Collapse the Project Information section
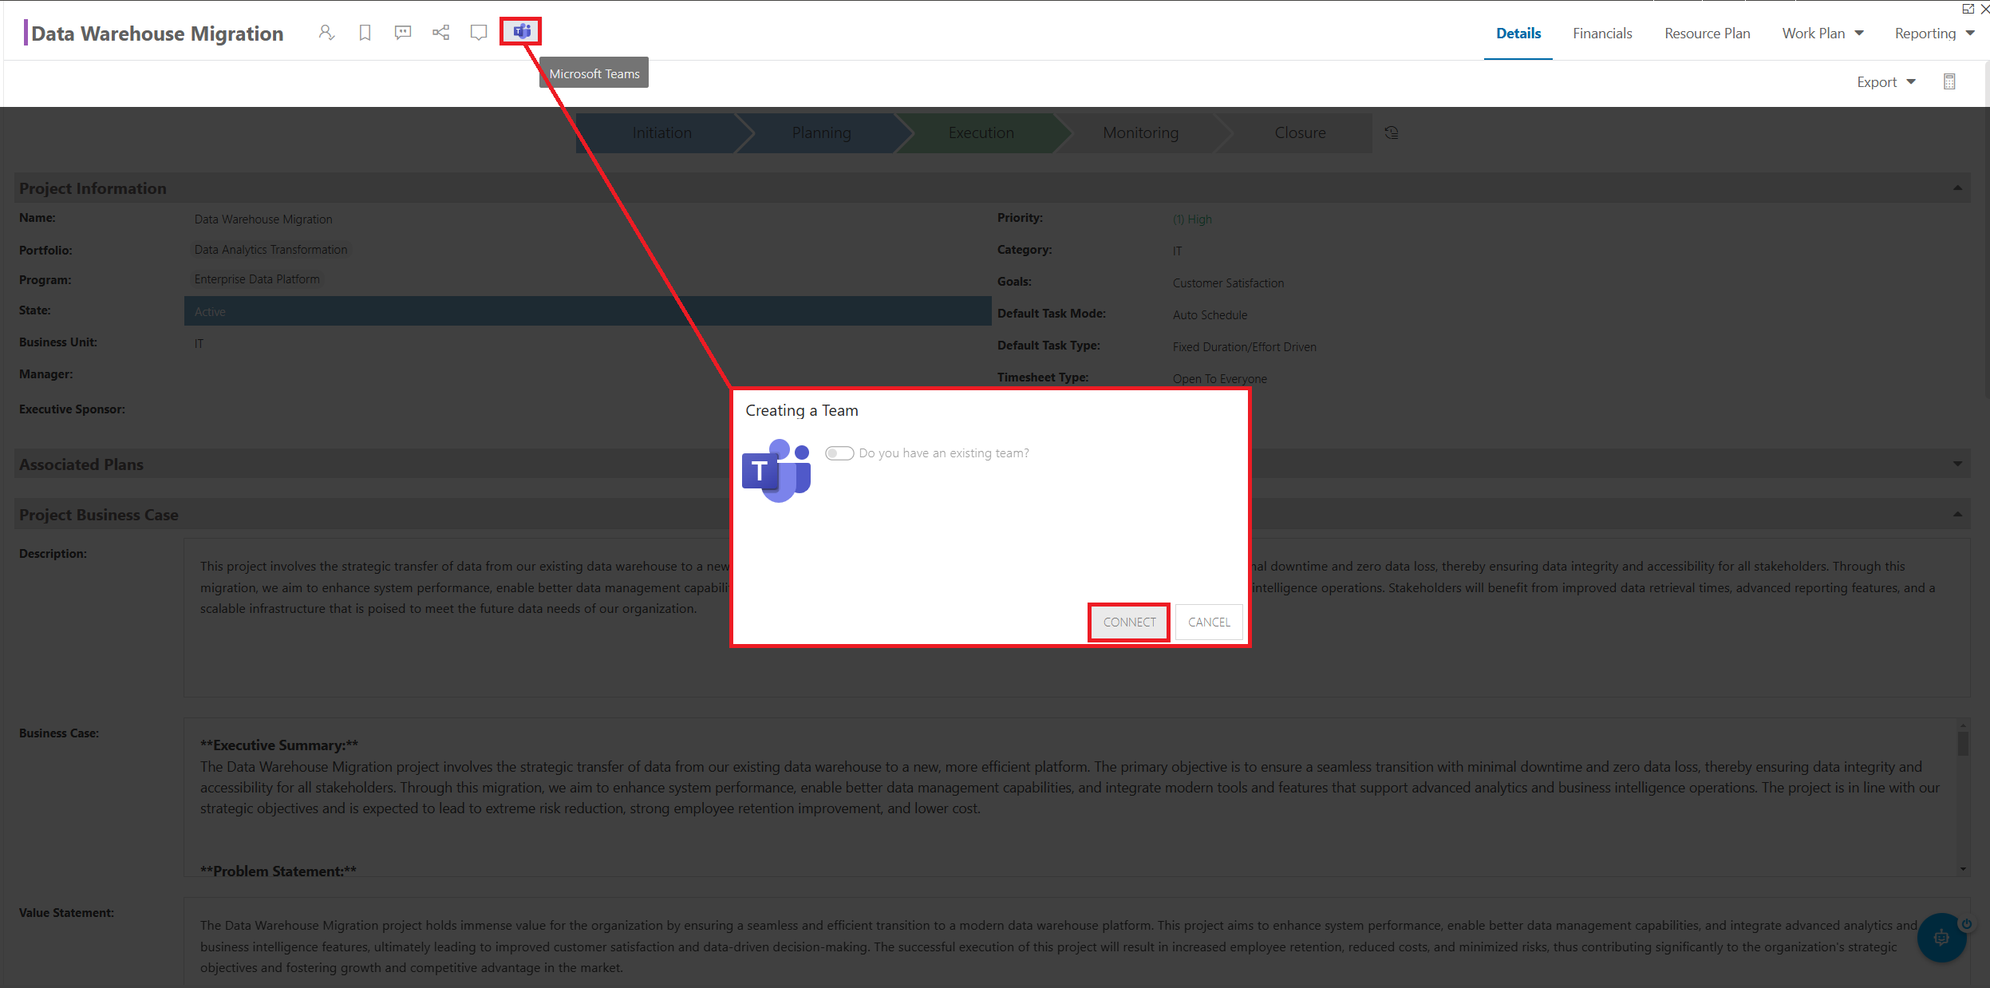The height and width of the screenshot is (988, 1990). pos(1957,188)
